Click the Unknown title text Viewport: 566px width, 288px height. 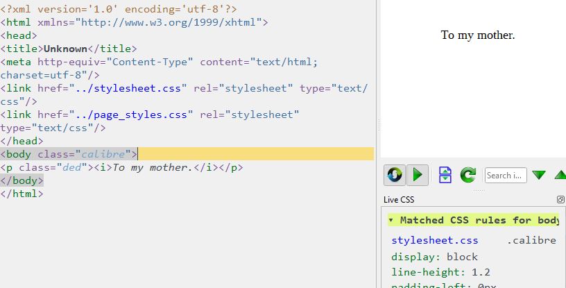[65, 49]
